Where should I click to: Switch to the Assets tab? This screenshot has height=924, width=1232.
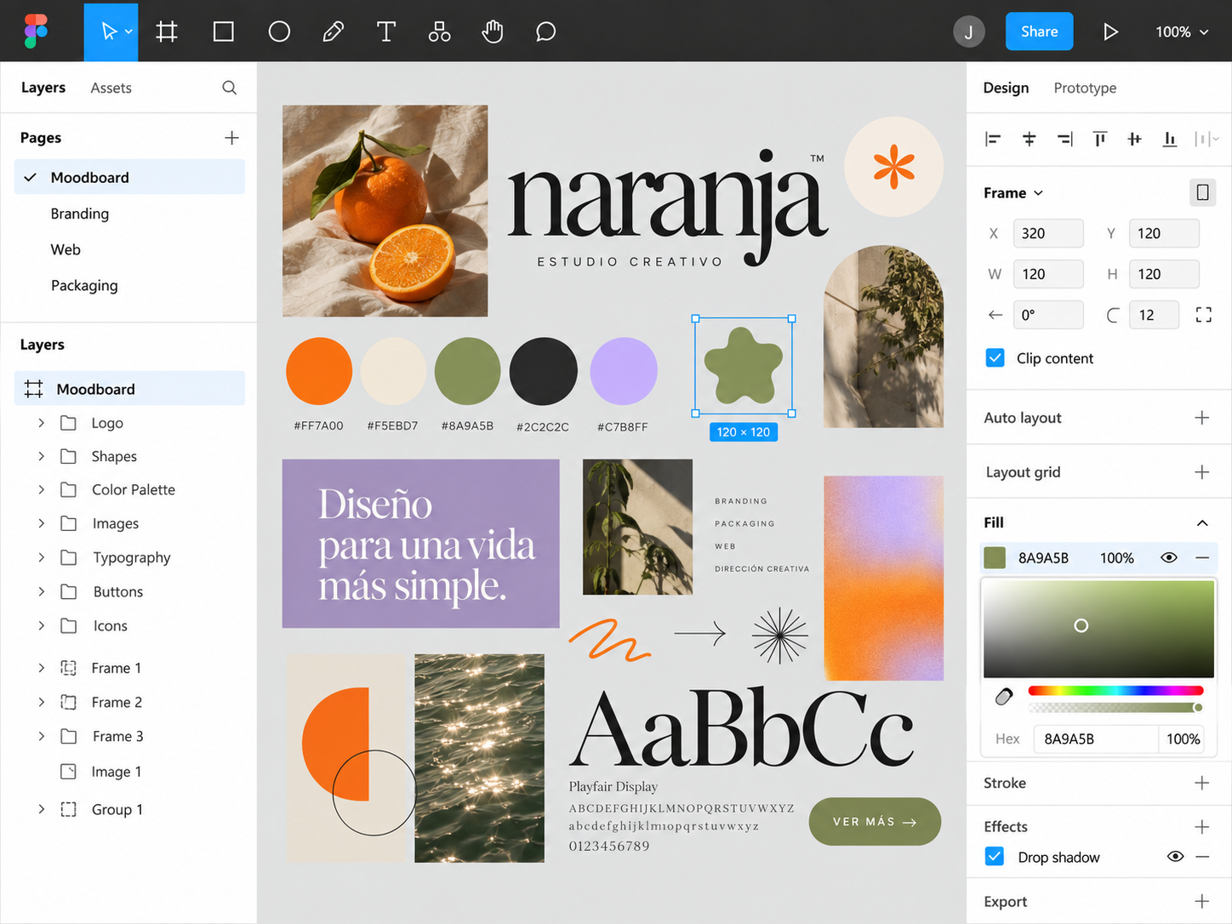[111, 88]
